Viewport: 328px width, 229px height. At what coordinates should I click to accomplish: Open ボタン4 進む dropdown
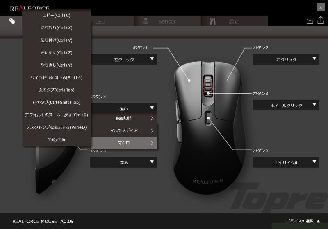[124, 108]
